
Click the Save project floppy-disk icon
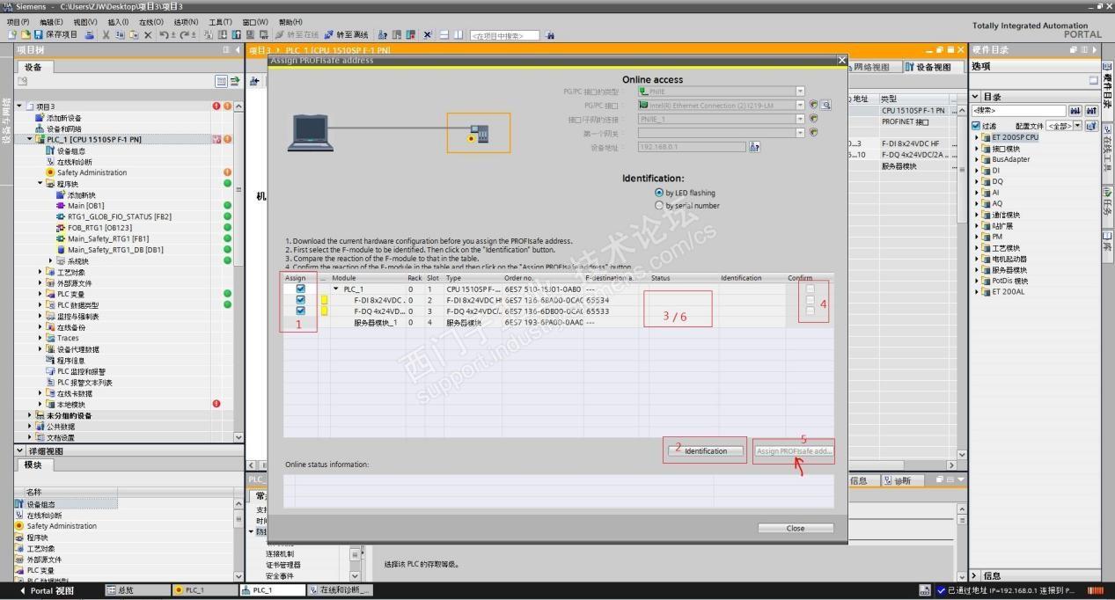point(38,35)
